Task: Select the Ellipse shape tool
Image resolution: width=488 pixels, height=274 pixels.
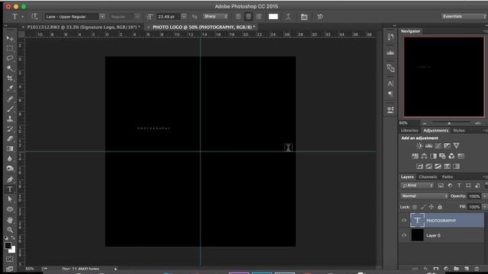Action: (x=10, y=209)
